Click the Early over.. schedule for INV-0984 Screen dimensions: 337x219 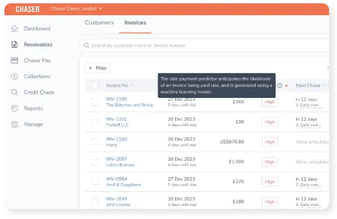click(310, 185)
